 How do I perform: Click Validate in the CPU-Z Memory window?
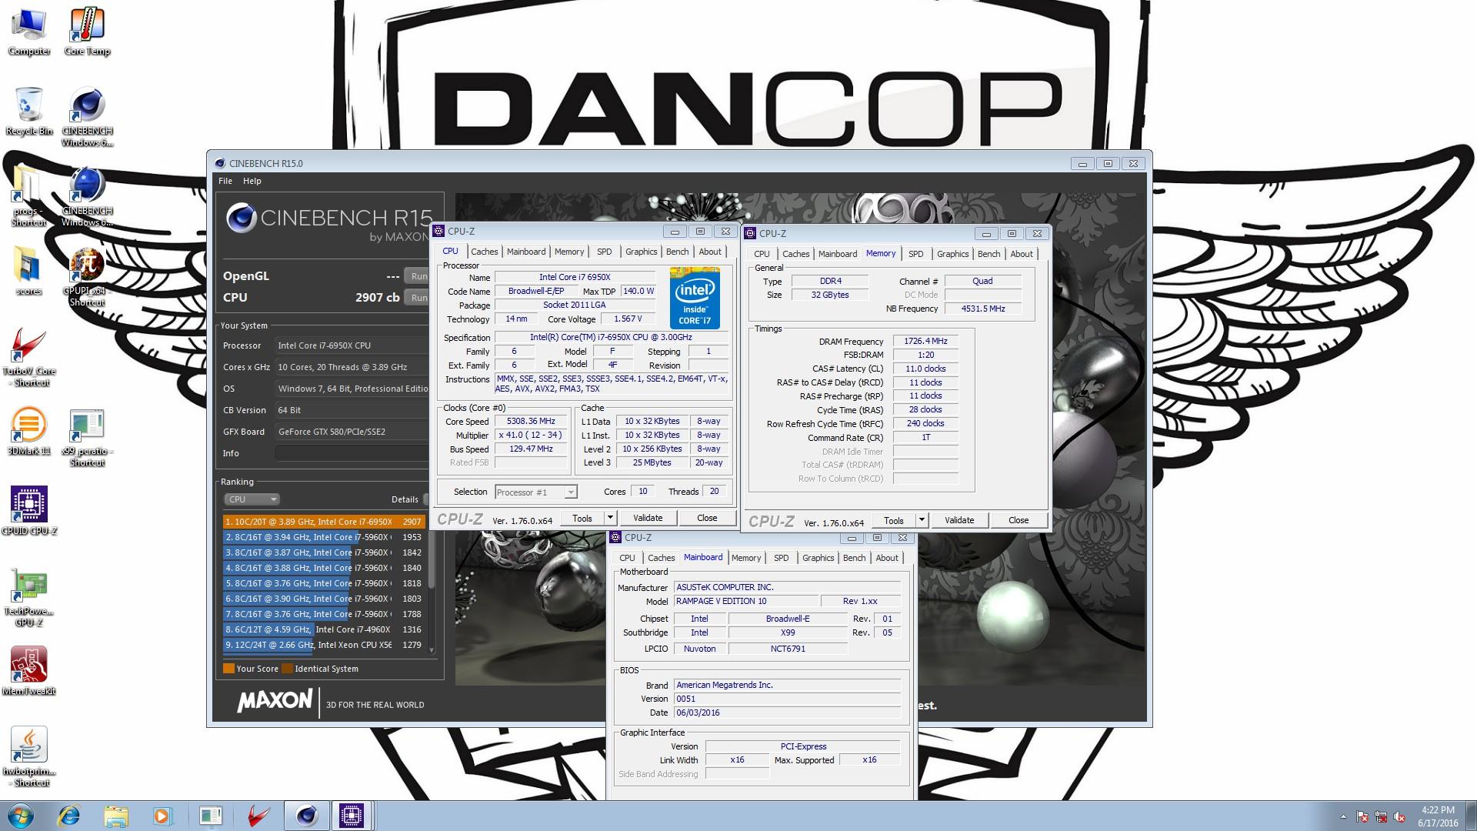click(959, 521)
